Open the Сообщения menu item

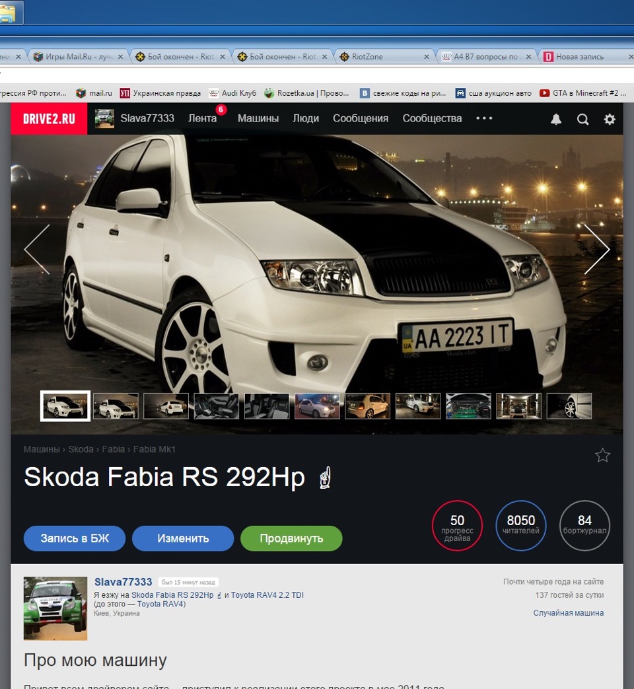[361, 118]
